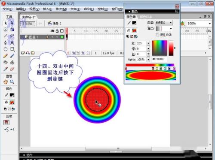Toggle Snap to Objects magnet option

[6, 123]
